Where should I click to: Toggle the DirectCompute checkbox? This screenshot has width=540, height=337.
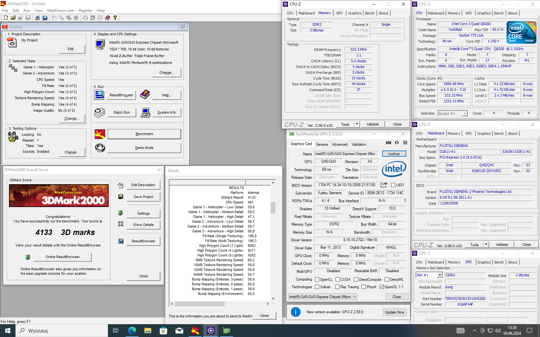[356, 280]
